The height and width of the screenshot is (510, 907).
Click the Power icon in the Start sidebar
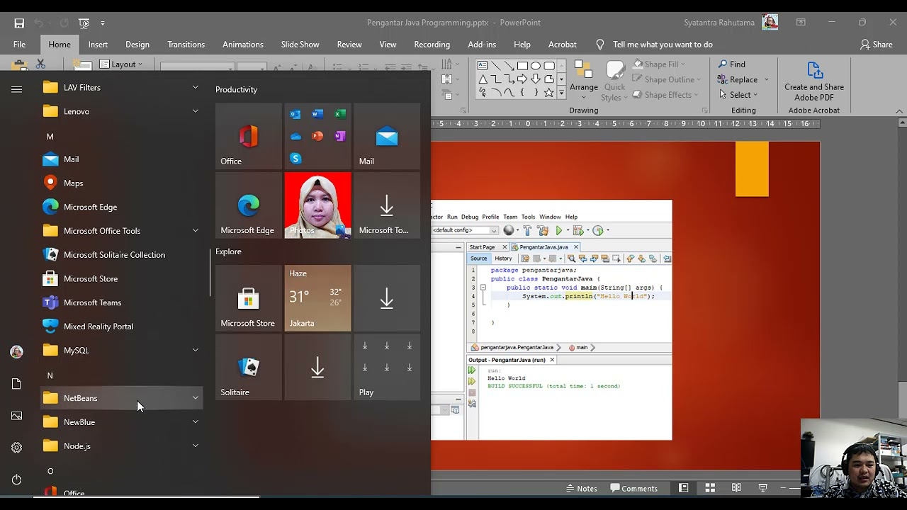[x=17, y=480]
